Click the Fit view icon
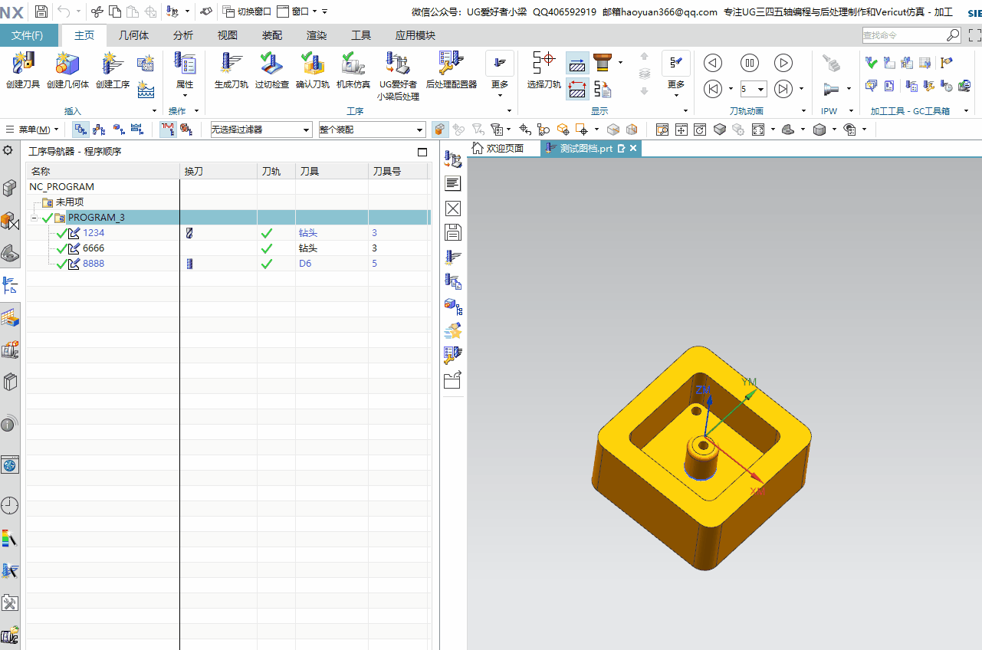Image resolution: width=982 pixels, height=650 pixels. [x=758, y=130]
